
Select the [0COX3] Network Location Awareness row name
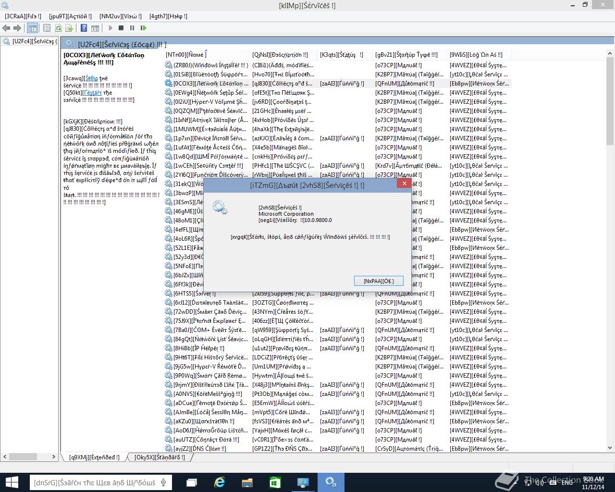tap(211, 83)
